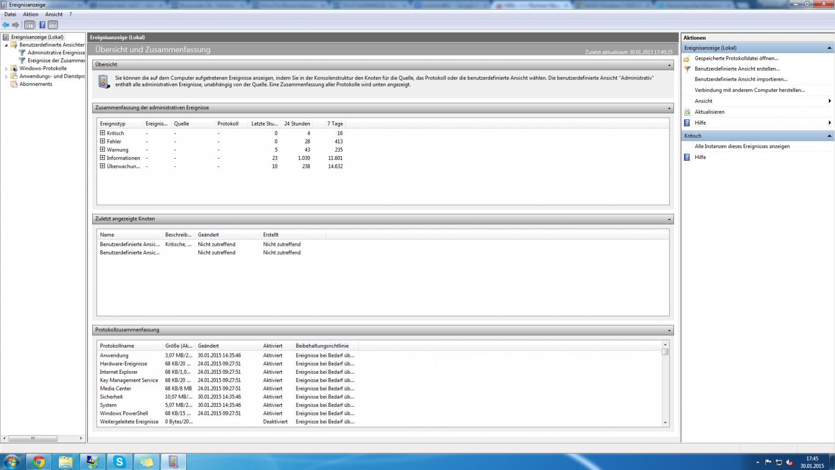Image resolution: width=835 pixels, height=470 pixels.
Task: Click left pane horizontal scrollbar thumb
Action: coord(33,438)
